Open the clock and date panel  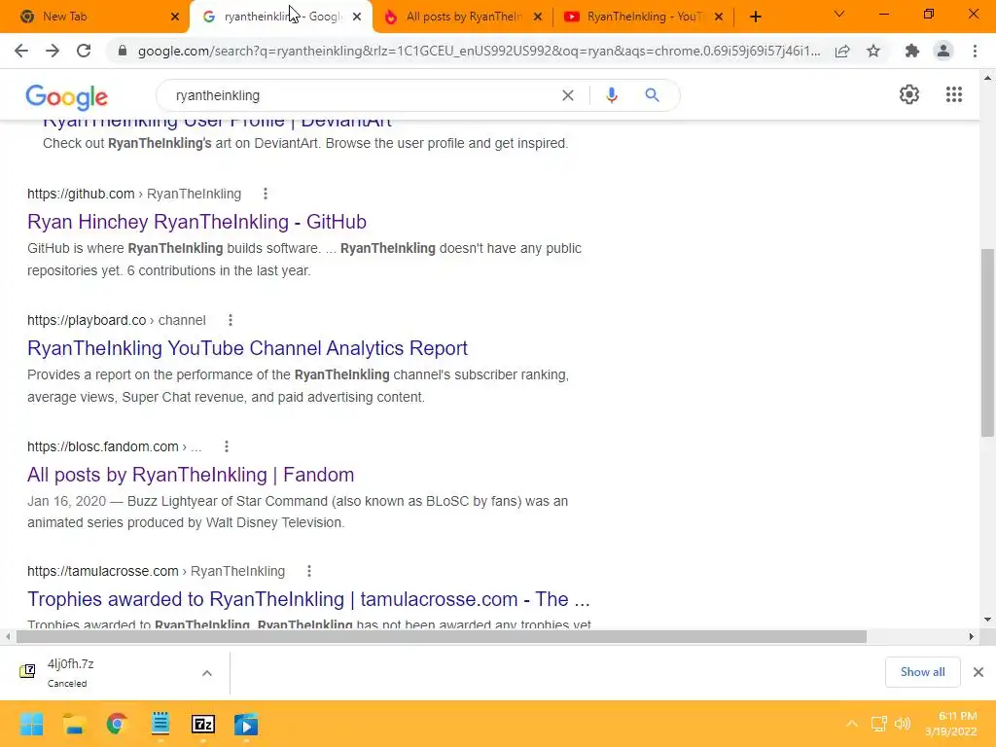pyautogui.click(x=951, y=724)
